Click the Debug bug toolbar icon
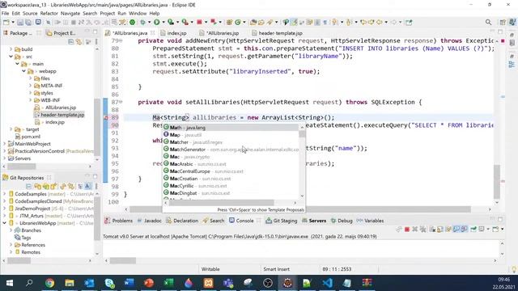The width and height of the screenshot is (518, 291). [x=142, y=23]
